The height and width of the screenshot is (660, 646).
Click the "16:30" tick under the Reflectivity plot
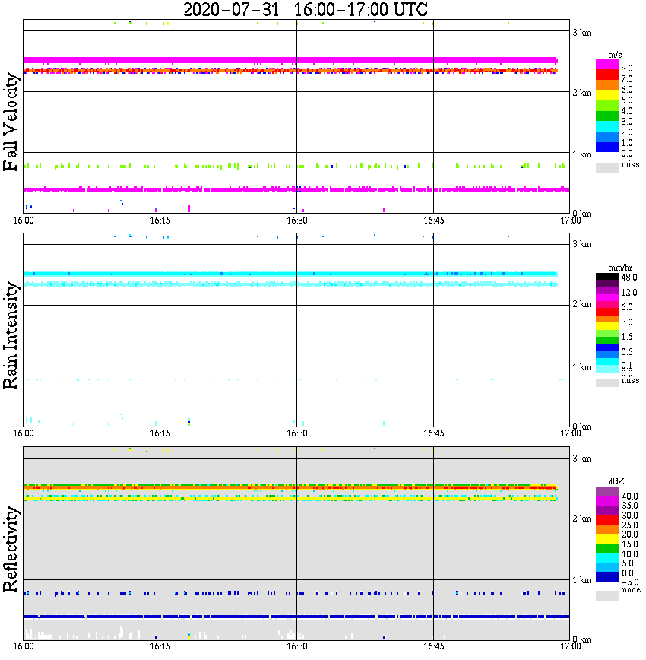coord(297,646)
